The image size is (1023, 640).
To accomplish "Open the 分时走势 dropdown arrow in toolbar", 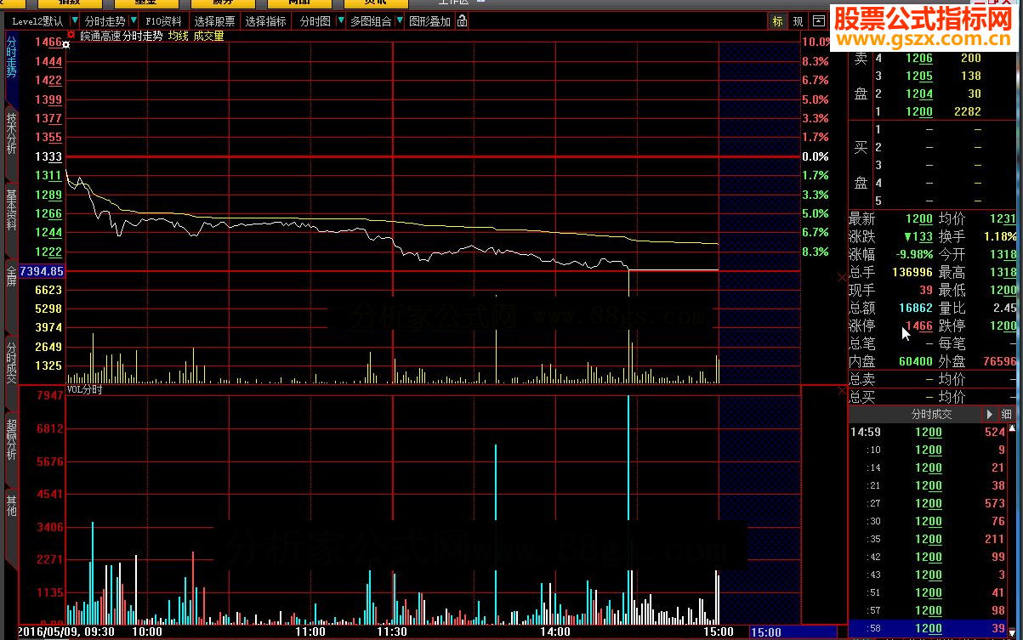I will 134,21.
